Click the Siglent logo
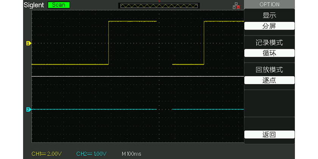Viewport: 318px width, 159px height. click(x=34, y=5)
